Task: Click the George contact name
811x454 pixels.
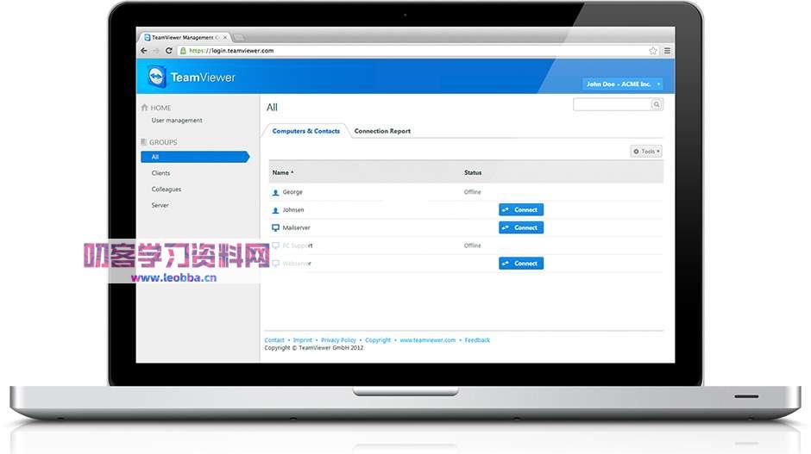Action: pyautogui.click(x=292, y=192)
